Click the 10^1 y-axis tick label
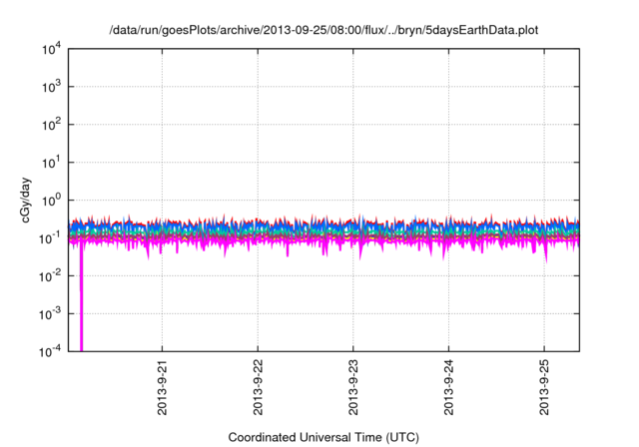 pyautogui.click(x=52, y=163)
